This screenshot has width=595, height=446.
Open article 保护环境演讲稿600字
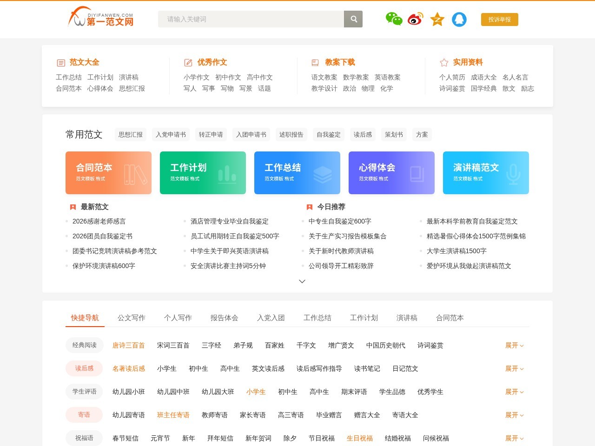tap(104, 266)
